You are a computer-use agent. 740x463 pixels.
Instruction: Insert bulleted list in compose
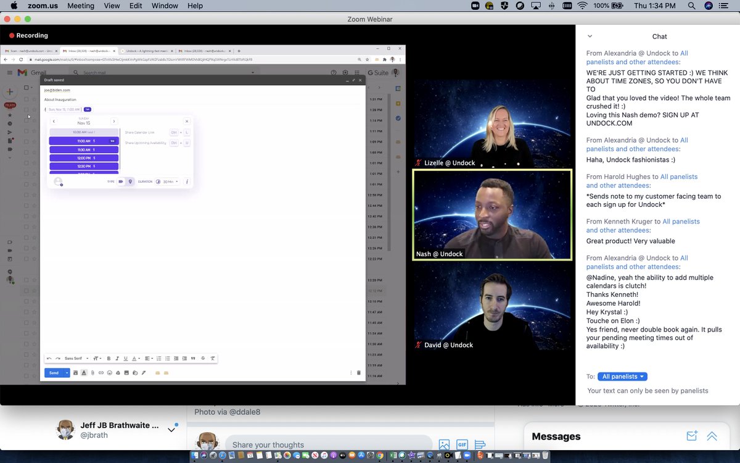(x=167, y=359)
